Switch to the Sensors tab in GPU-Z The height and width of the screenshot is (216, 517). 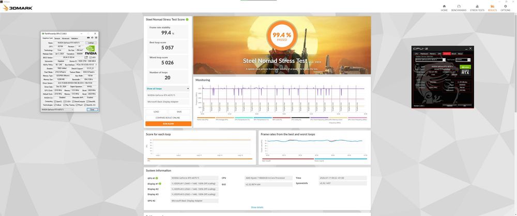pyautogui.click(x=57, y=39)
